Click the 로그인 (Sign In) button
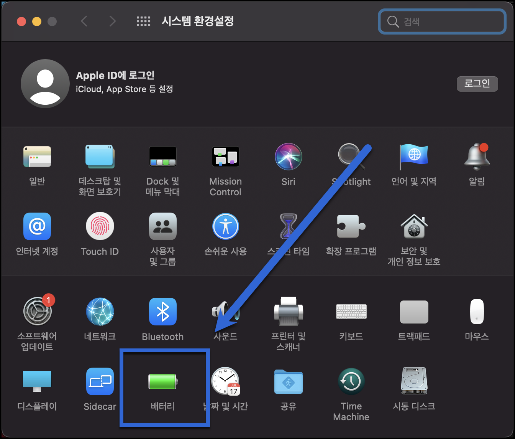515x439 pixels. click(477, 84)
